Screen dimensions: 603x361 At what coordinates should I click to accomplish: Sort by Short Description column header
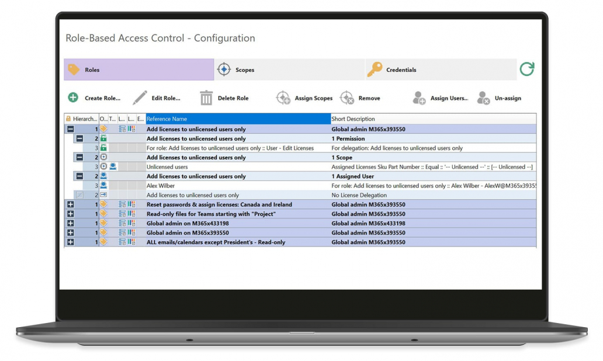(x=434, y=119)
